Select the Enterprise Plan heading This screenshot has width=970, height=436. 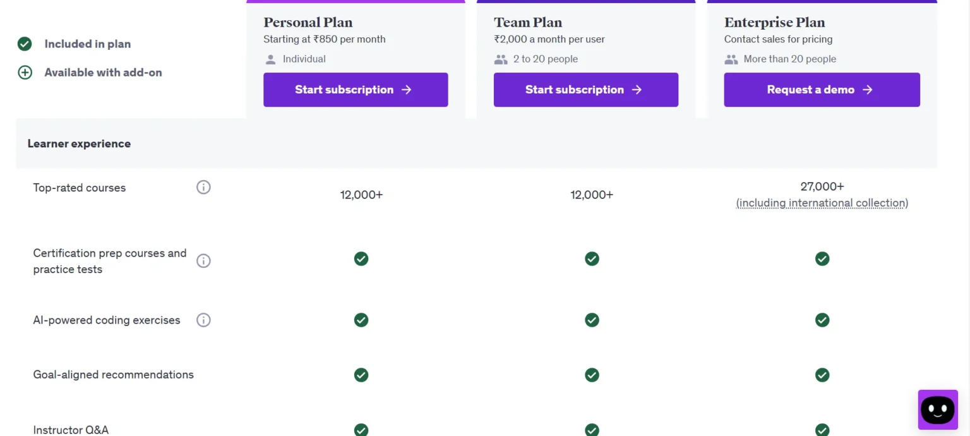774,22
